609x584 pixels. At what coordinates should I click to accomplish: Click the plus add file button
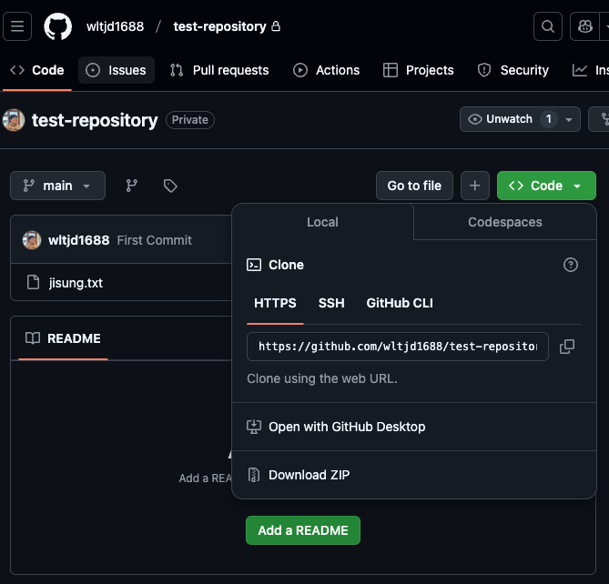click(x=474, y=186)
